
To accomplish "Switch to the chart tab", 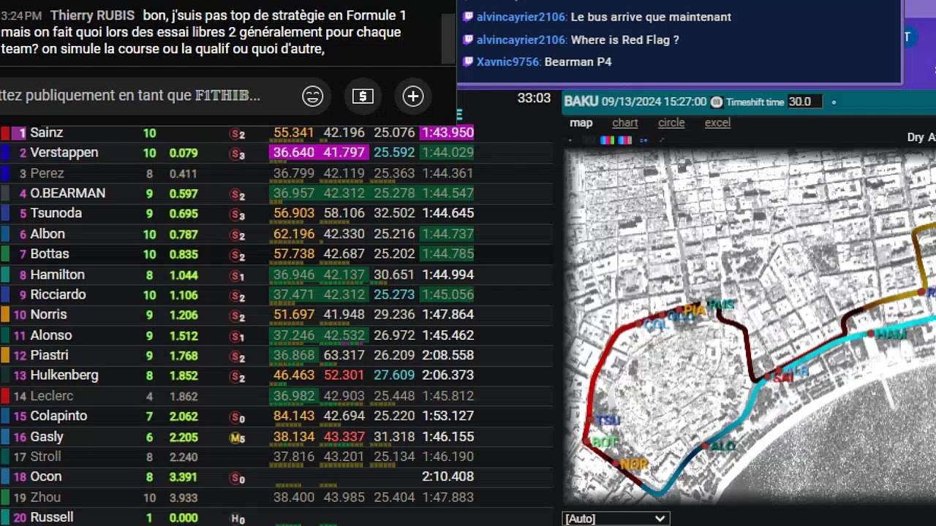I will click(624, 123).
